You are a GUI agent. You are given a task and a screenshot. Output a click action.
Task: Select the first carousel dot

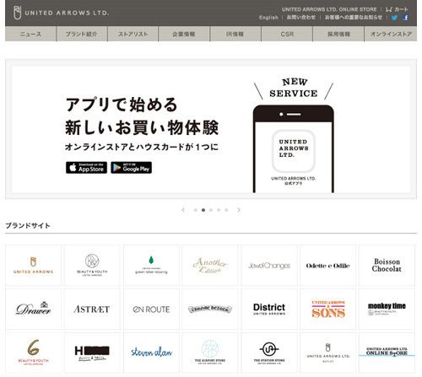[x=195, y=210]
